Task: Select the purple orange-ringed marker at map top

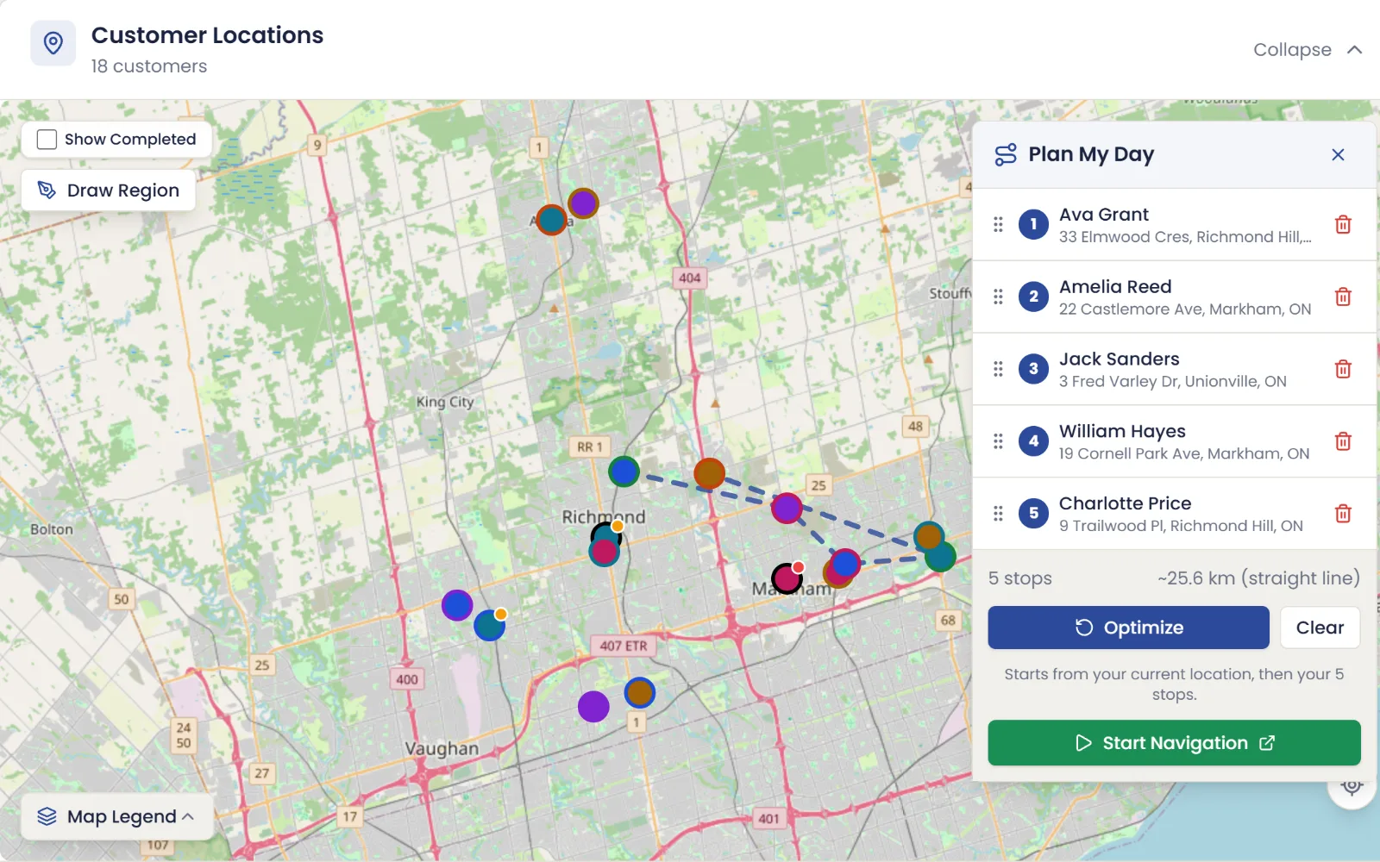Action: pyautogui.click(x=583, y=203)
